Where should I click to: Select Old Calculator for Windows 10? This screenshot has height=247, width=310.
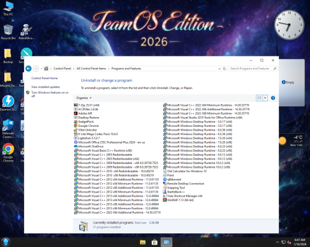(x=185, y=171)
